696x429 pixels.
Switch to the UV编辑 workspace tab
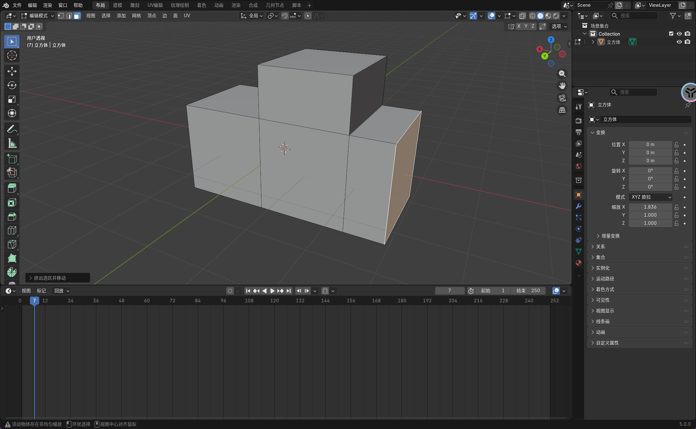tap(155, 5)
